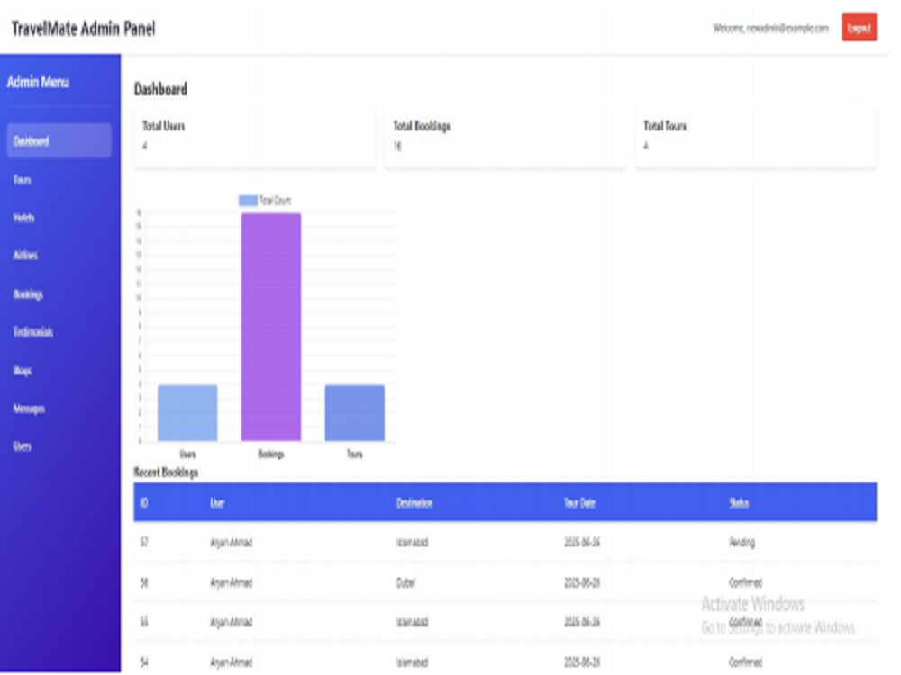Go to Blogs in the sidebar

click(x=23, y=371)
